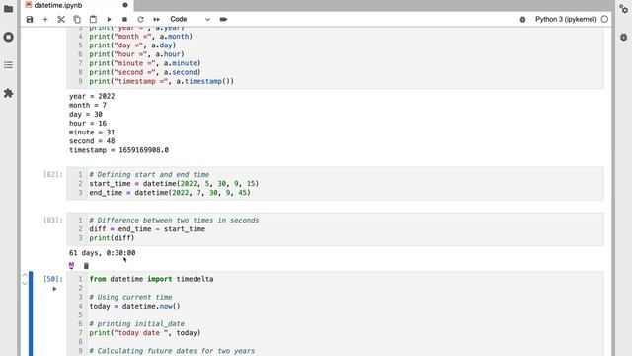Click the 'timestamp = 1659169908.0' output line
632x356 pixels.
[x=118, y=150]
